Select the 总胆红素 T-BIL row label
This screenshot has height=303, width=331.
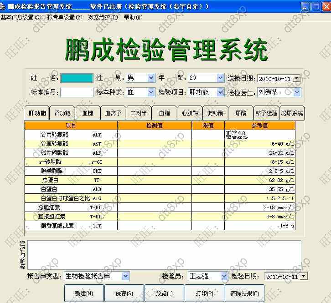pyautogui.click(x=71, y=207)
